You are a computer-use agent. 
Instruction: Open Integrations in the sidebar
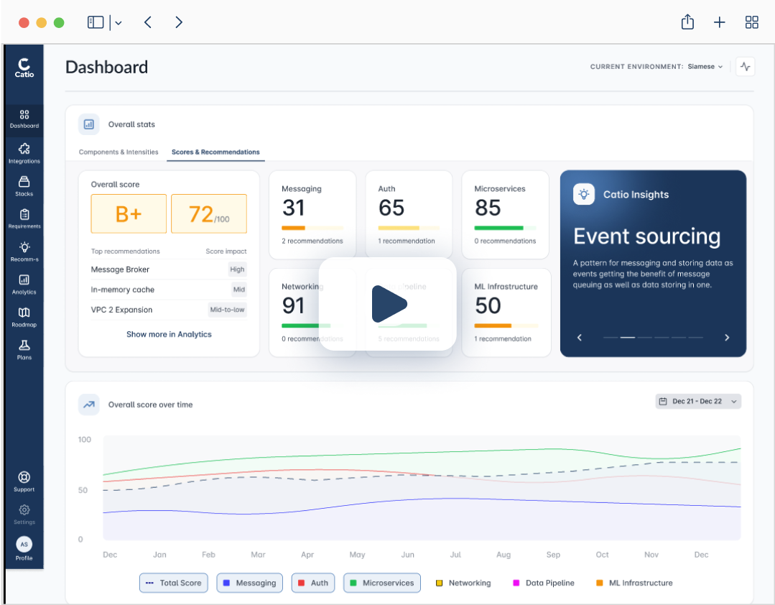click(x=24, y=153)
